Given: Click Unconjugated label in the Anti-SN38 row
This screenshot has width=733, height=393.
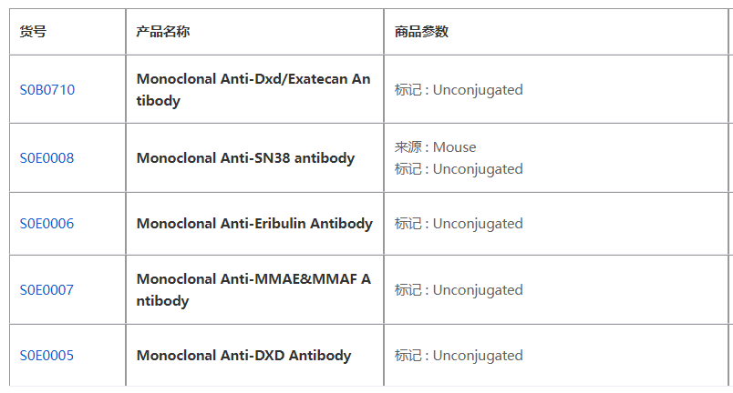Looking at the screenshot, I should coord(478,169).
